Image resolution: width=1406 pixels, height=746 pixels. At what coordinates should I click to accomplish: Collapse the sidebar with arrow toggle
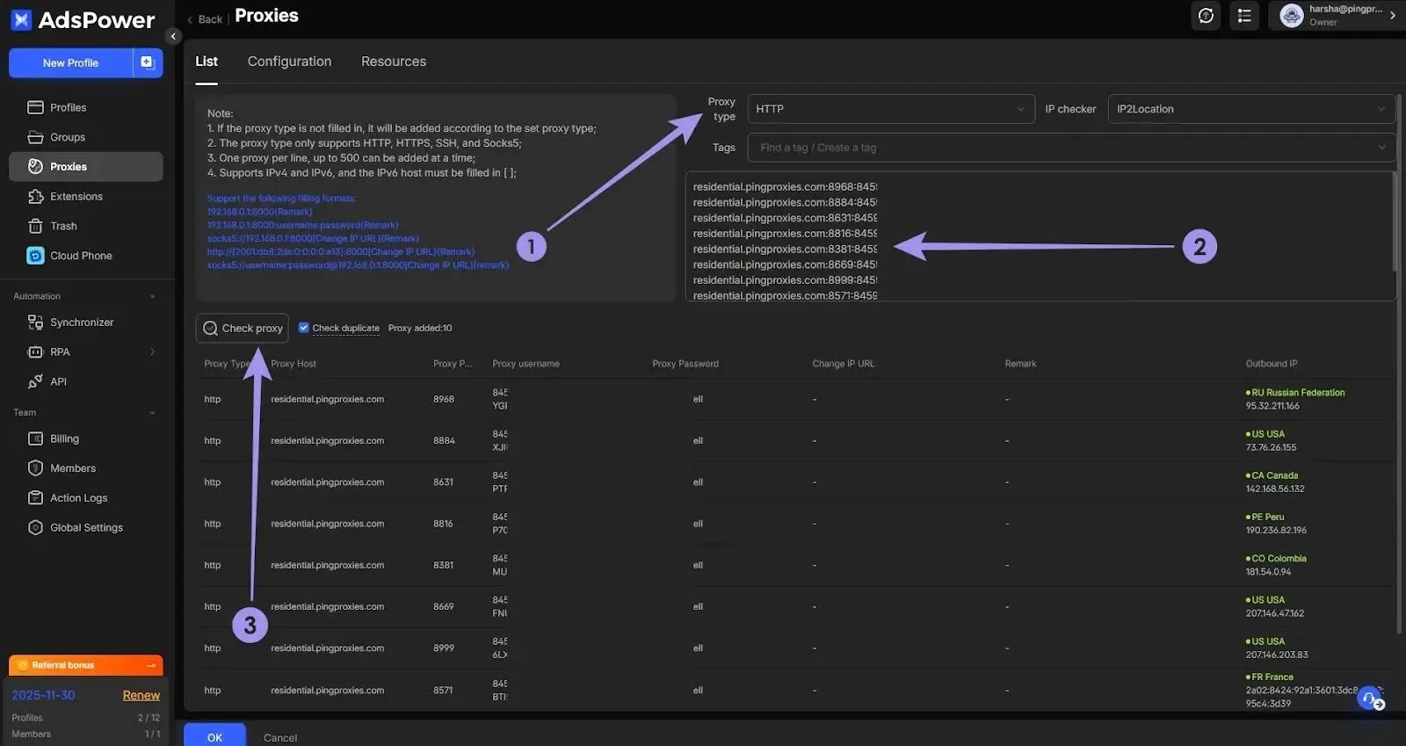point(173,36)
